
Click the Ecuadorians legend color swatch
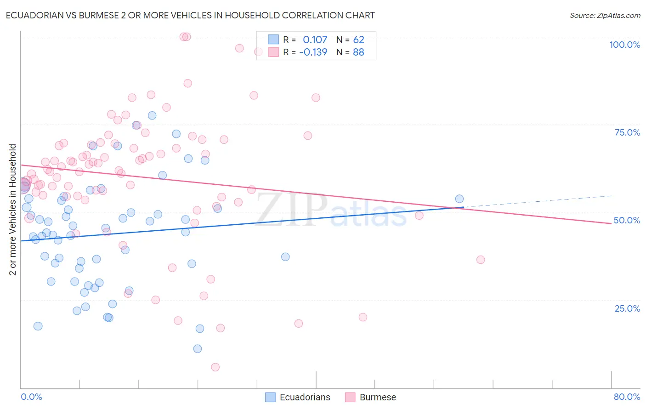click(271, 397)
